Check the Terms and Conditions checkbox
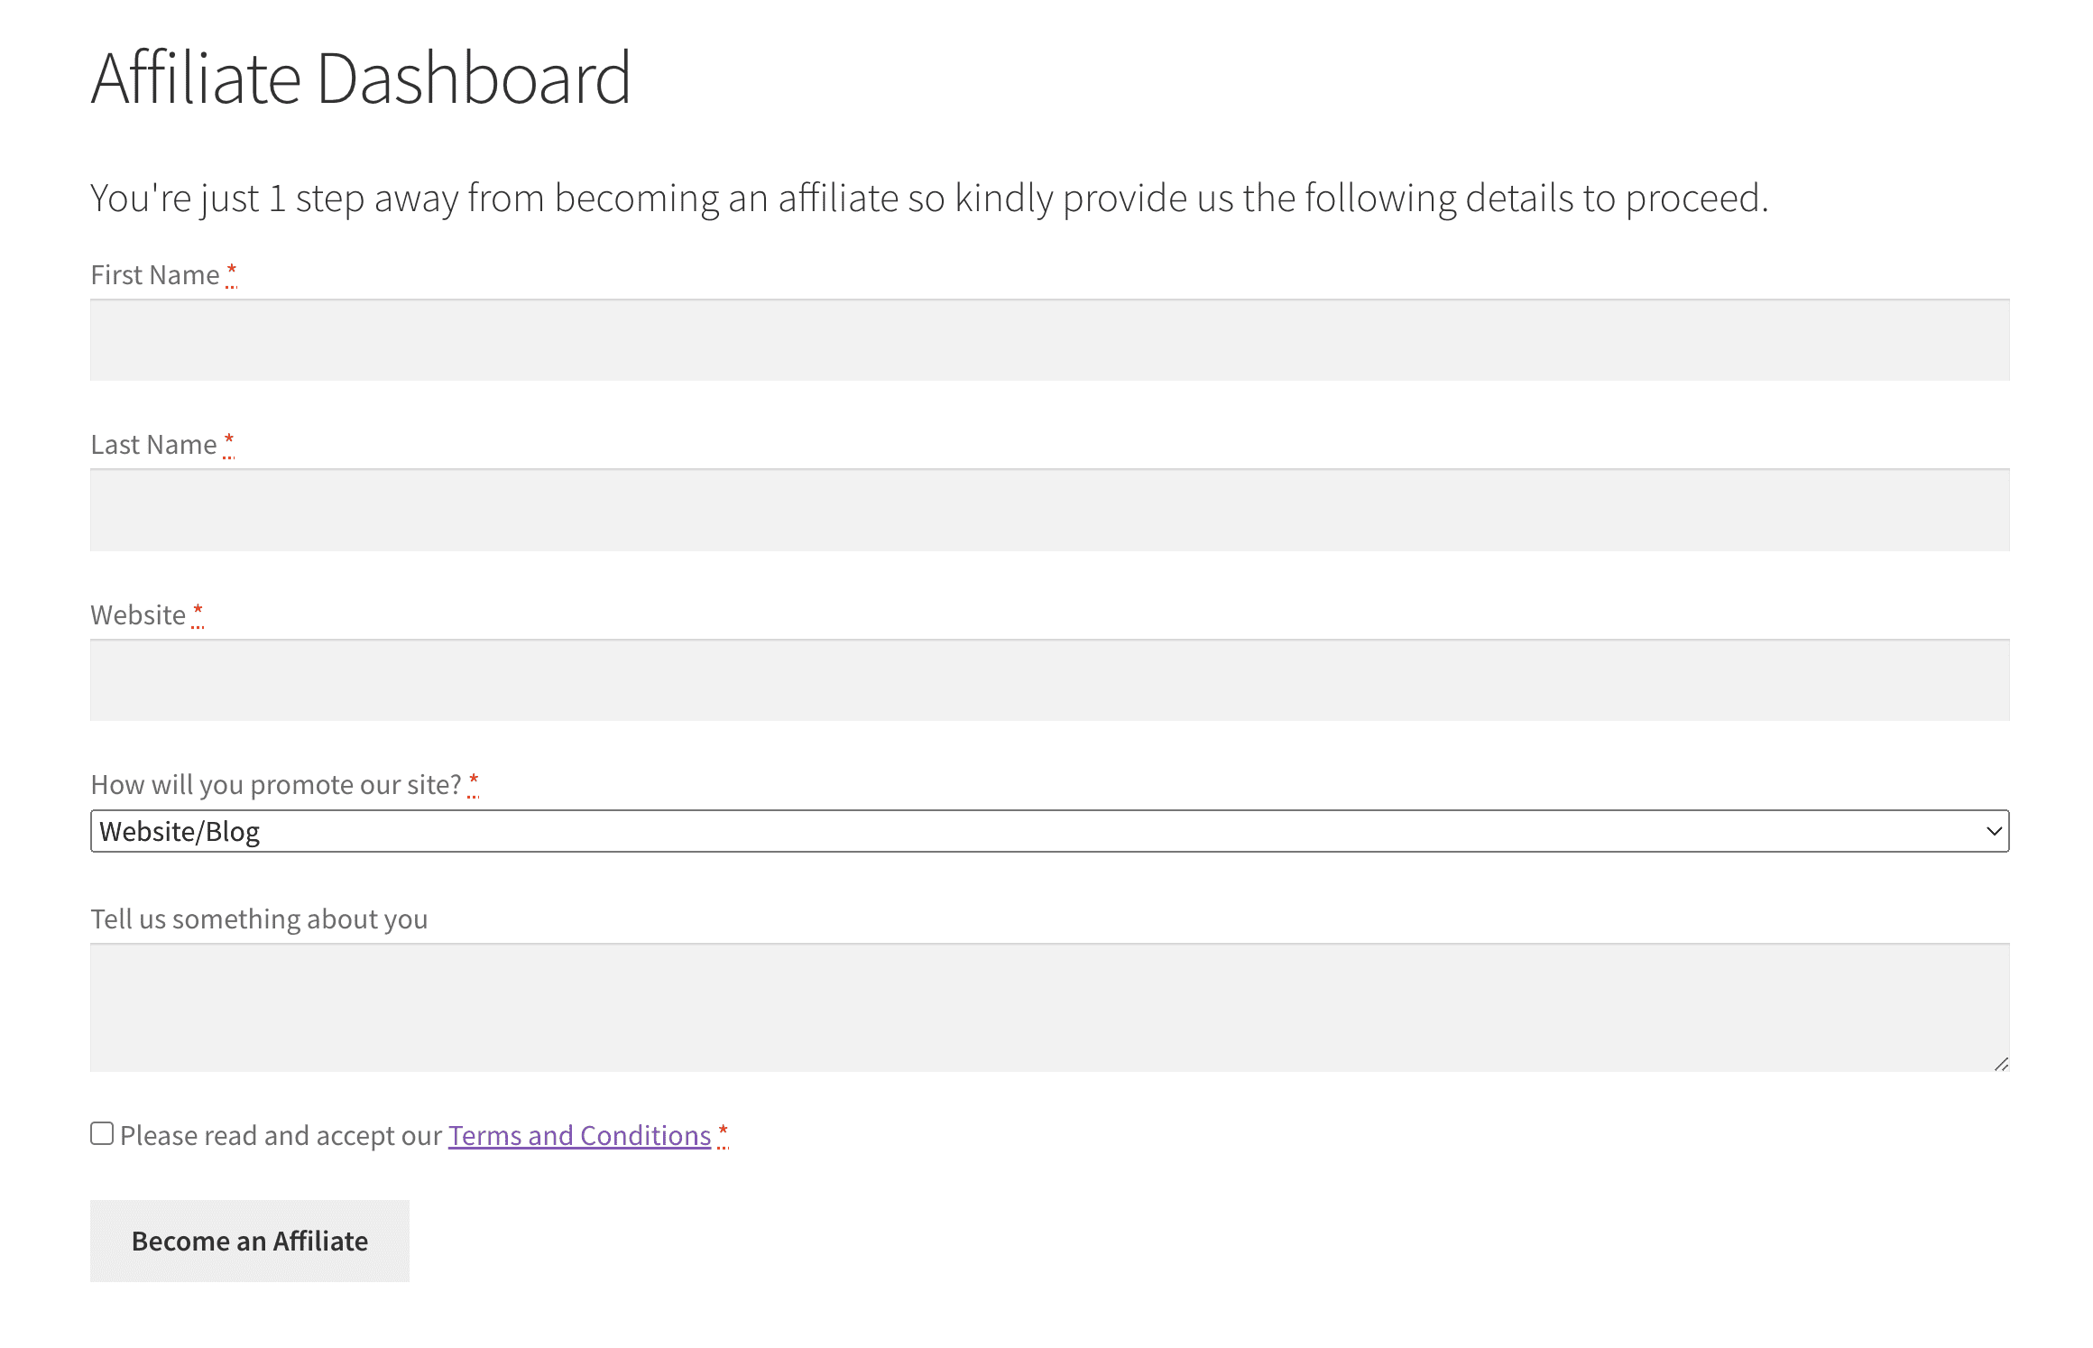The width and height of the screenshot is (2093, 1348). (102, 1133)
